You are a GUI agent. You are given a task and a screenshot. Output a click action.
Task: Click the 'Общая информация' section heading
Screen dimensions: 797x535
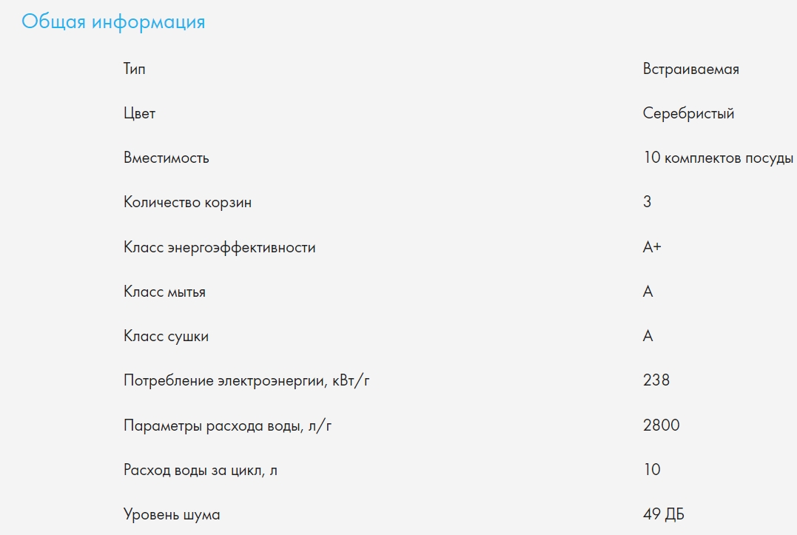113,21
